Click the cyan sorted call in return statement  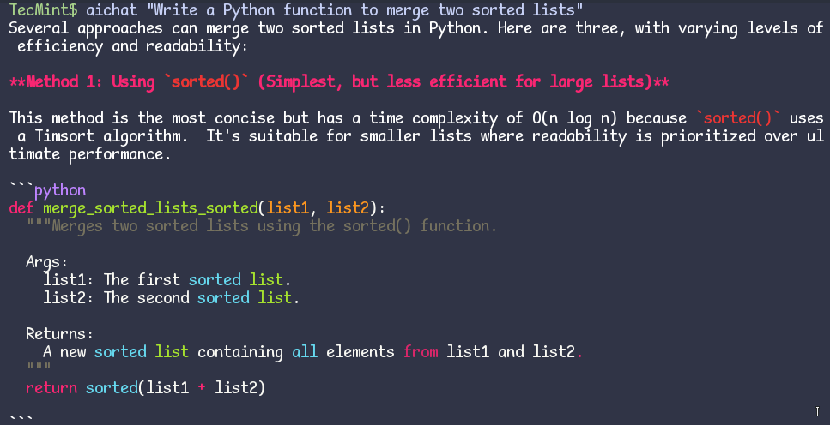click(112, 388)
